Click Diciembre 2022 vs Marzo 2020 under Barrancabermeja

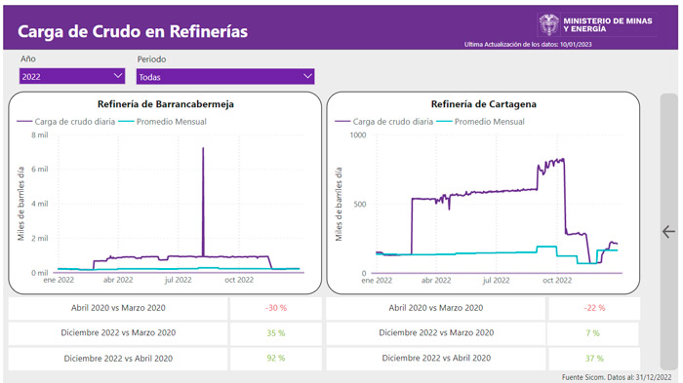[x=118, y=332]
